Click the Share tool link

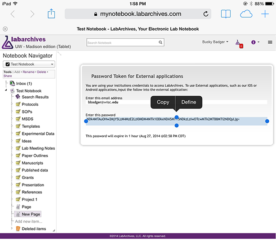[8, 76]
